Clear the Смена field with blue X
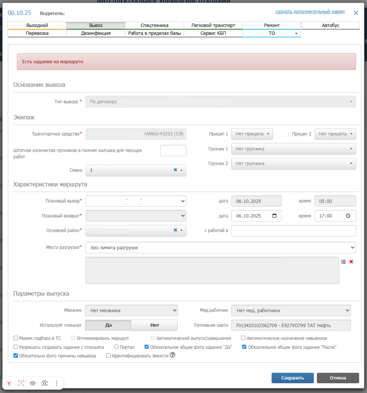 tap(175, 170)
